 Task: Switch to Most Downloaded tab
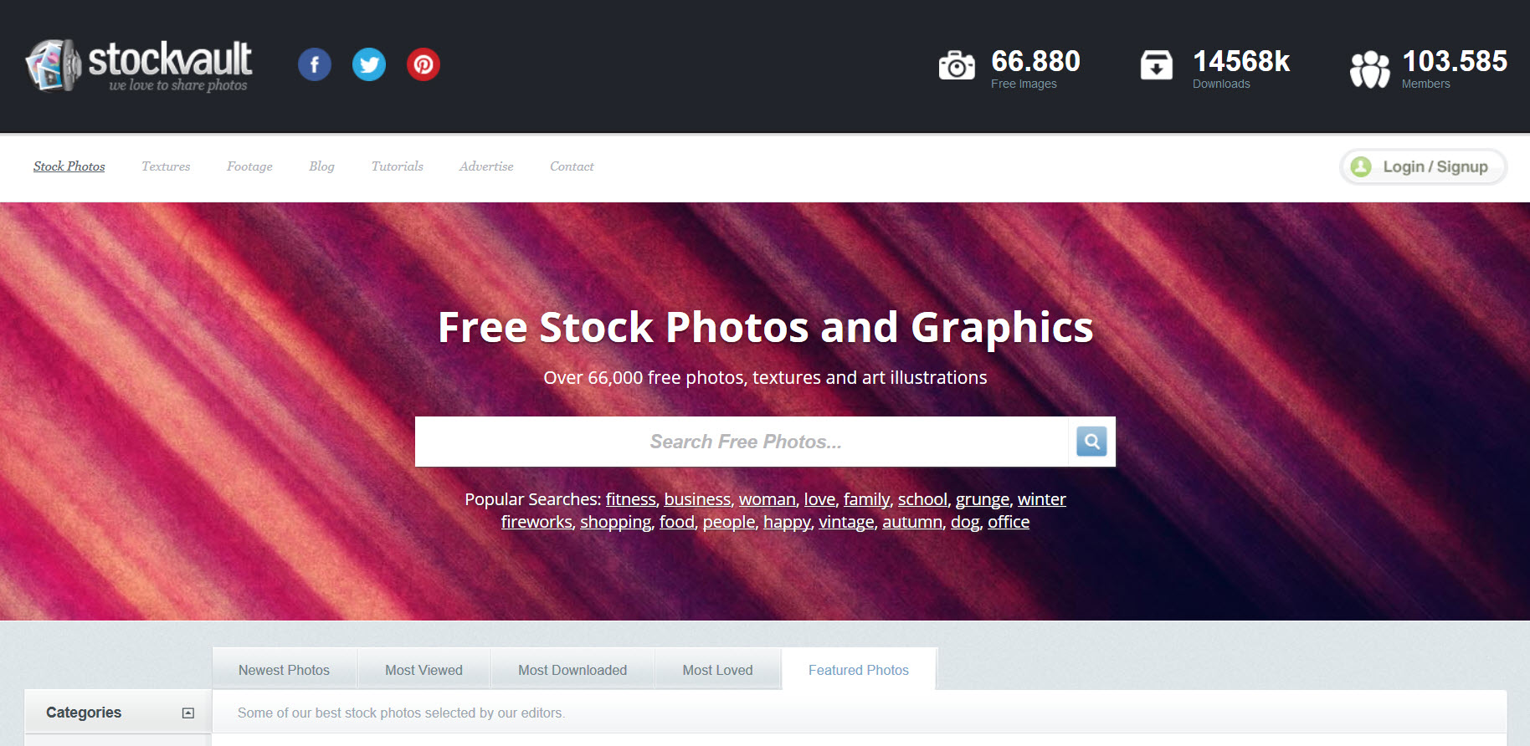(x=572, y=670)
